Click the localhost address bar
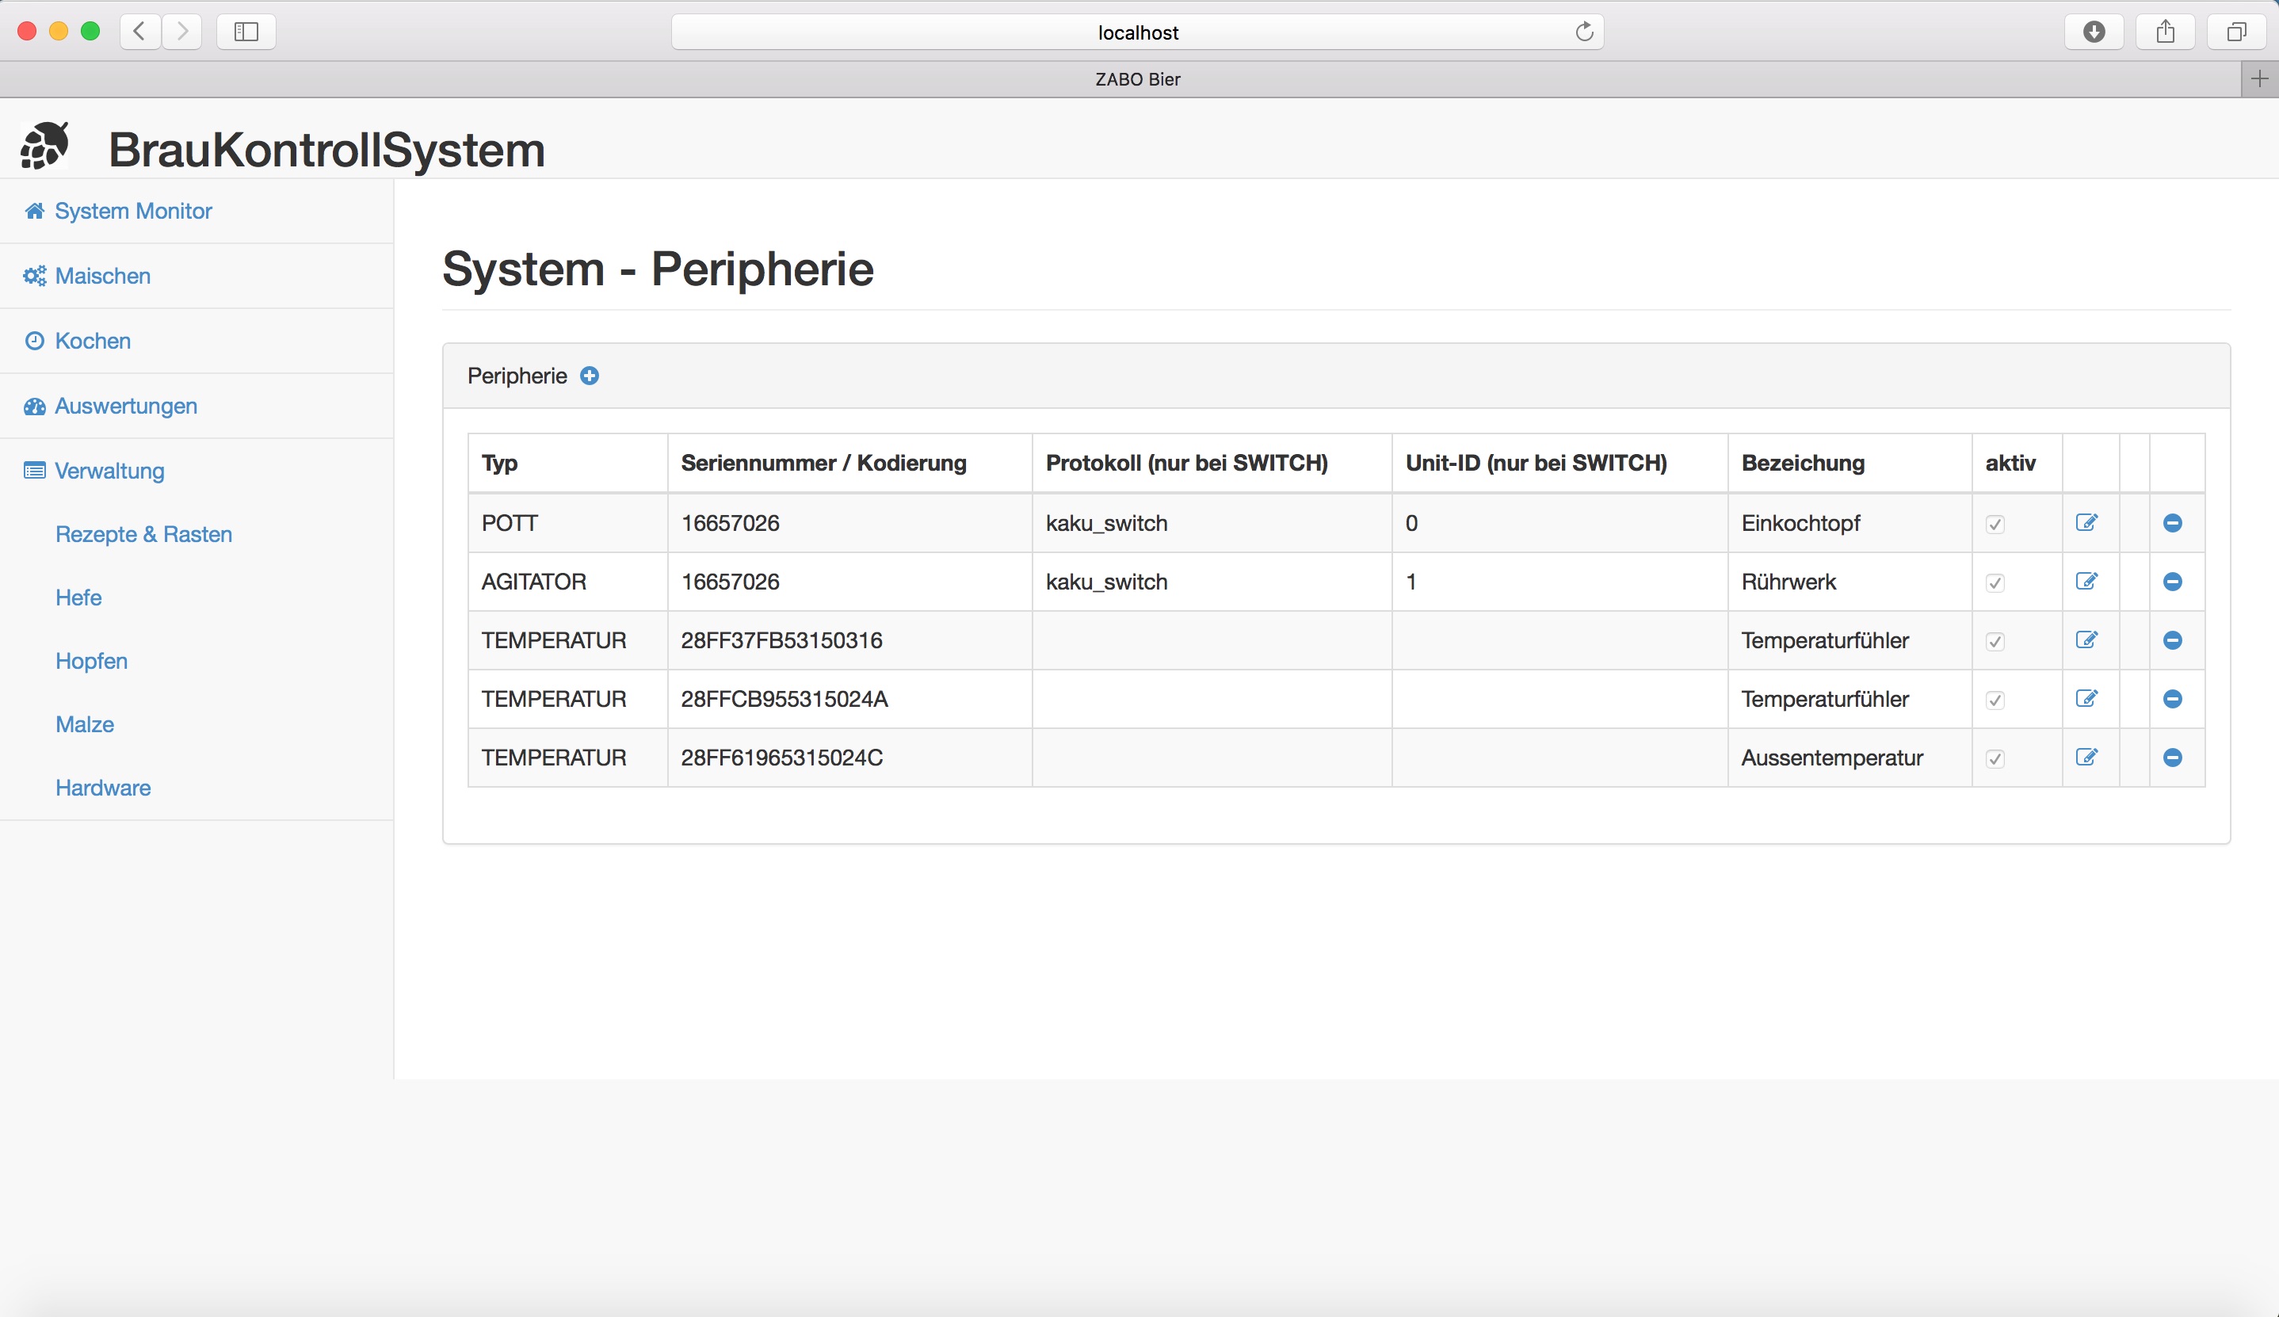This screenshot has height=1317, width=2279. 1137,32
